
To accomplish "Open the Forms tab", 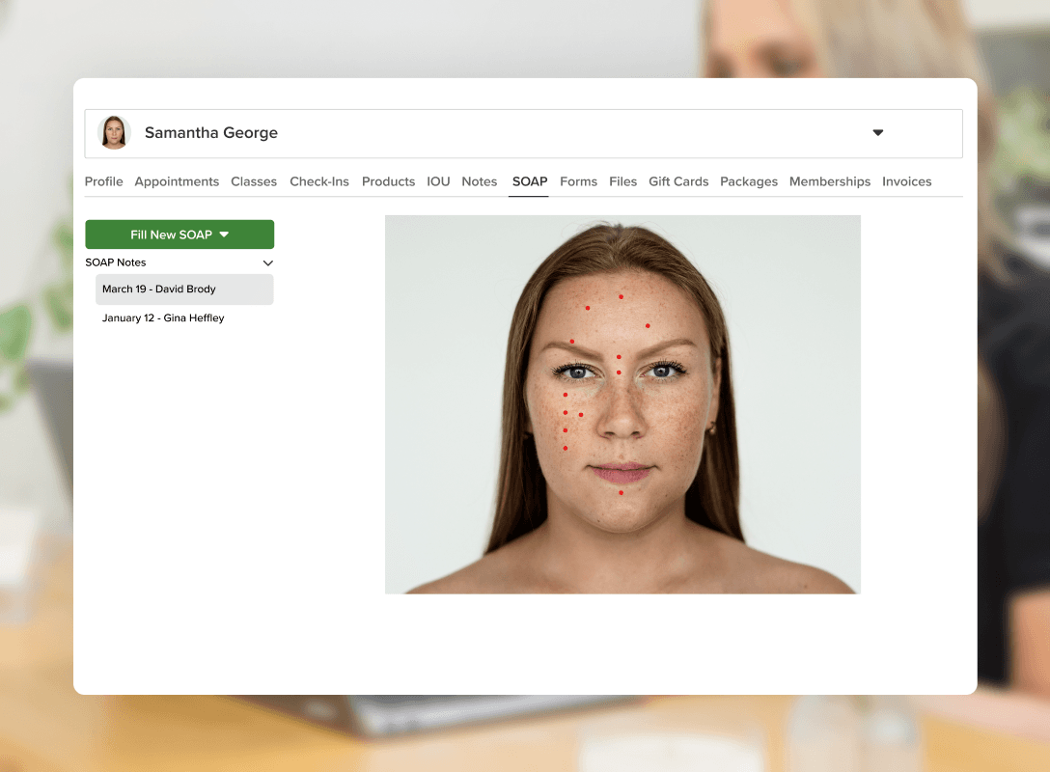I will [x=578, y=181].
